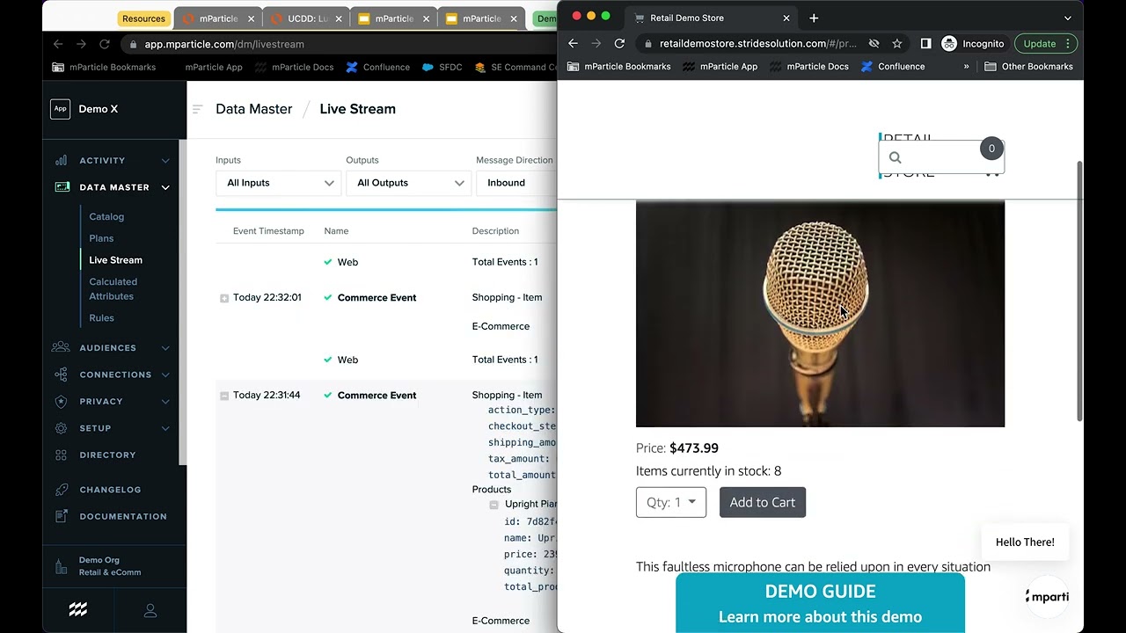1126x633 pixels.
Task: Open the mParticle Docs bookmark in Retail window
Action: 809,66
